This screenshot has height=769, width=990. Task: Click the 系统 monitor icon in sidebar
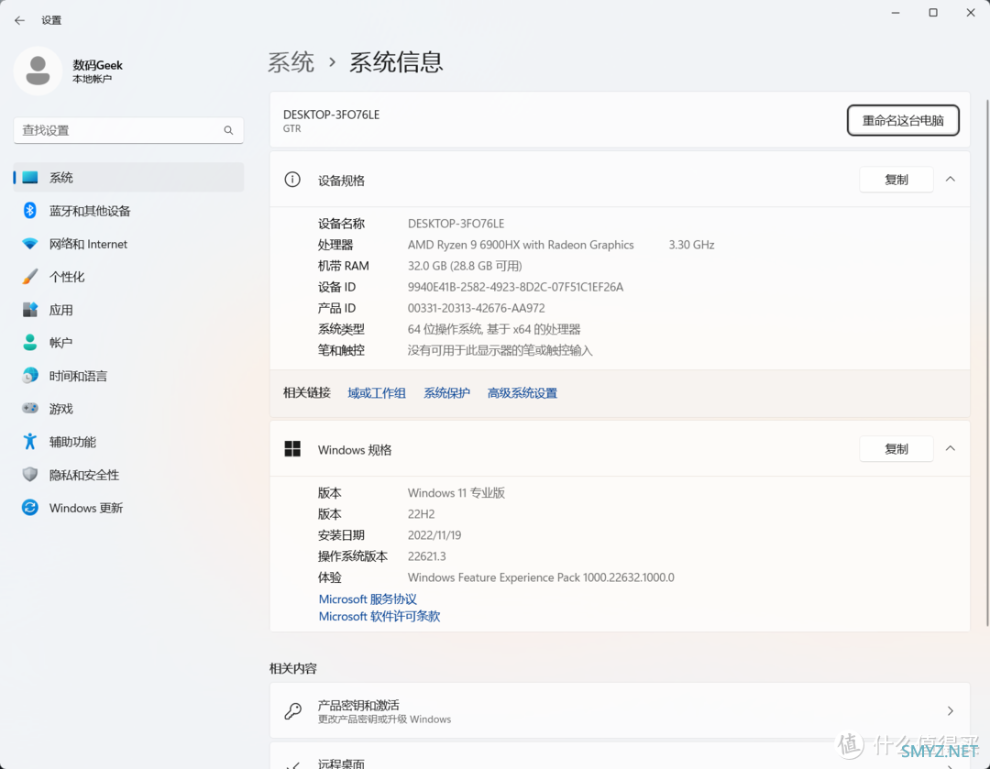click(29, 178)
